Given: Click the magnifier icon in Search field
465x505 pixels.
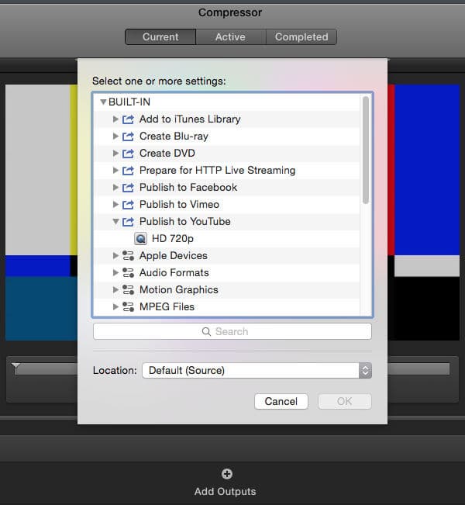Looking at the screenshot, I should point(206,331).
